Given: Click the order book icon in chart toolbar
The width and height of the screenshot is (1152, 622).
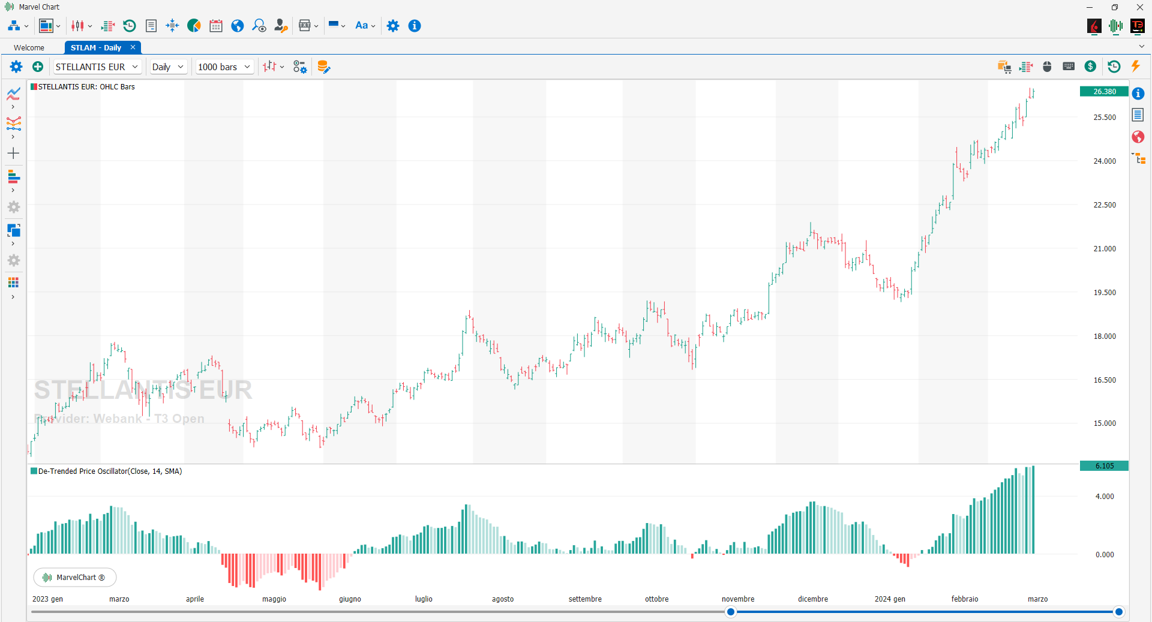Looking at the screenshot, I should 1026,67.
